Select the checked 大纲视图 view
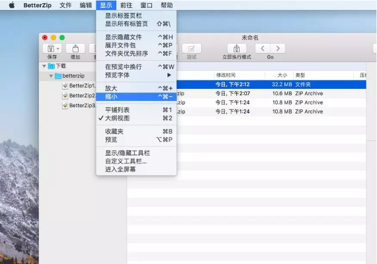 (136, 118)
